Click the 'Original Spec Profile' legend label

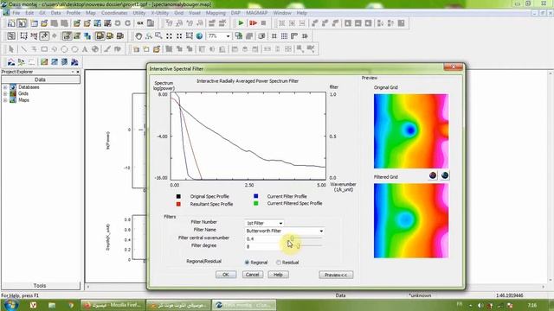pos(209,196)
